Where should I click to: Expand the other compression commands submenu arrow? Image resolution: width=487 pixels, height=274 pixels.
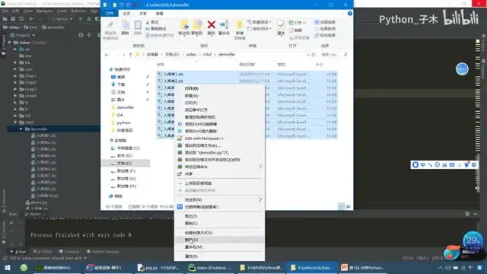(x=260, y=167)
